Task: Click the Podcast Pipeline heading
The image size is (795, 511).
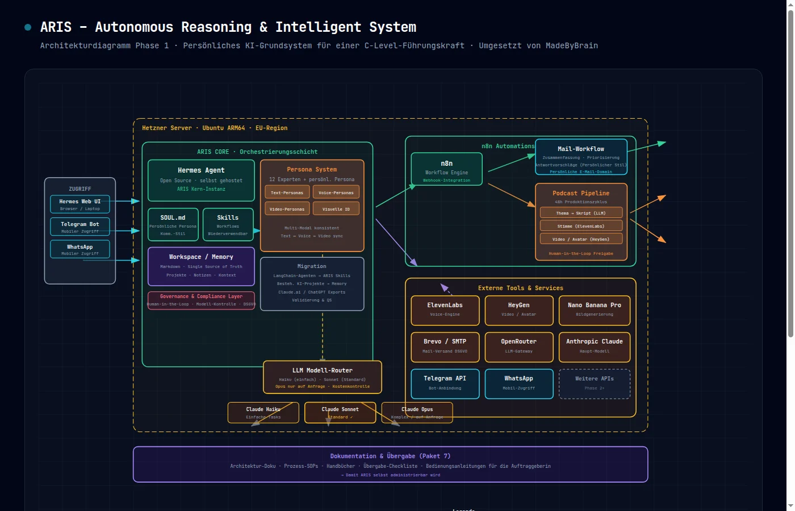Action: tap(581, 193)
